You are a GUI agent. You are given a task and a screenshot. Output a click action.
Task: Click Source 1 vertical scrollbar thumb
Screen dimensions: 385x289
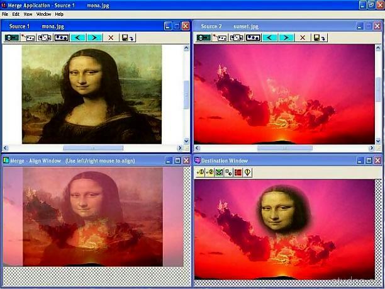click(x=186, y=95)
